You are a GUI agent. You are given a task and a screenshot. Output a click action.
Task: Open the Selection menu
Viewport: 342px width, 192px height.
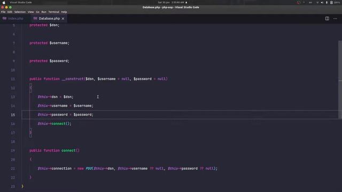coord(20,12)
